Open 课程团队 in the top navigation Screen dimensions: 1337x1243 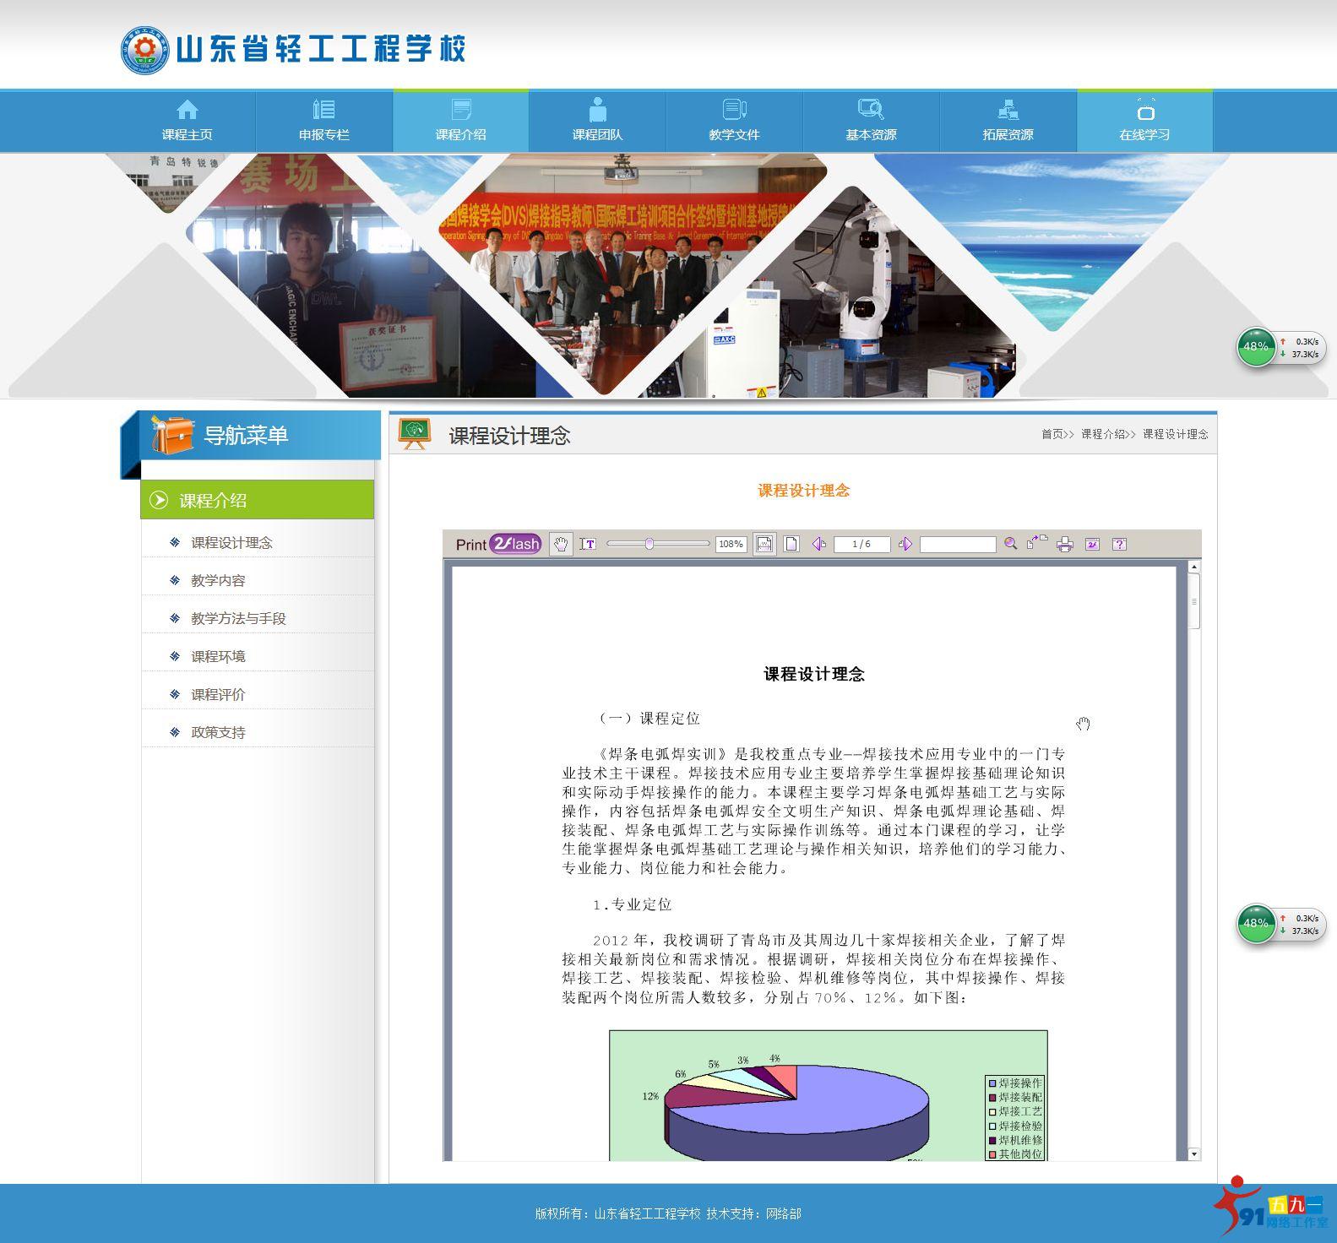(597, 122)
